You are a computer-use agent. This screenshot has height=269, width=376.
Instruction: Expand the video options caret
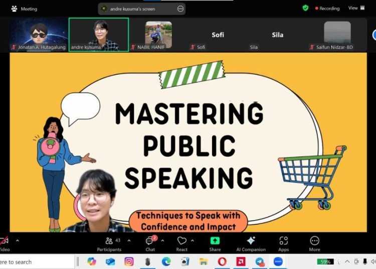18,240
